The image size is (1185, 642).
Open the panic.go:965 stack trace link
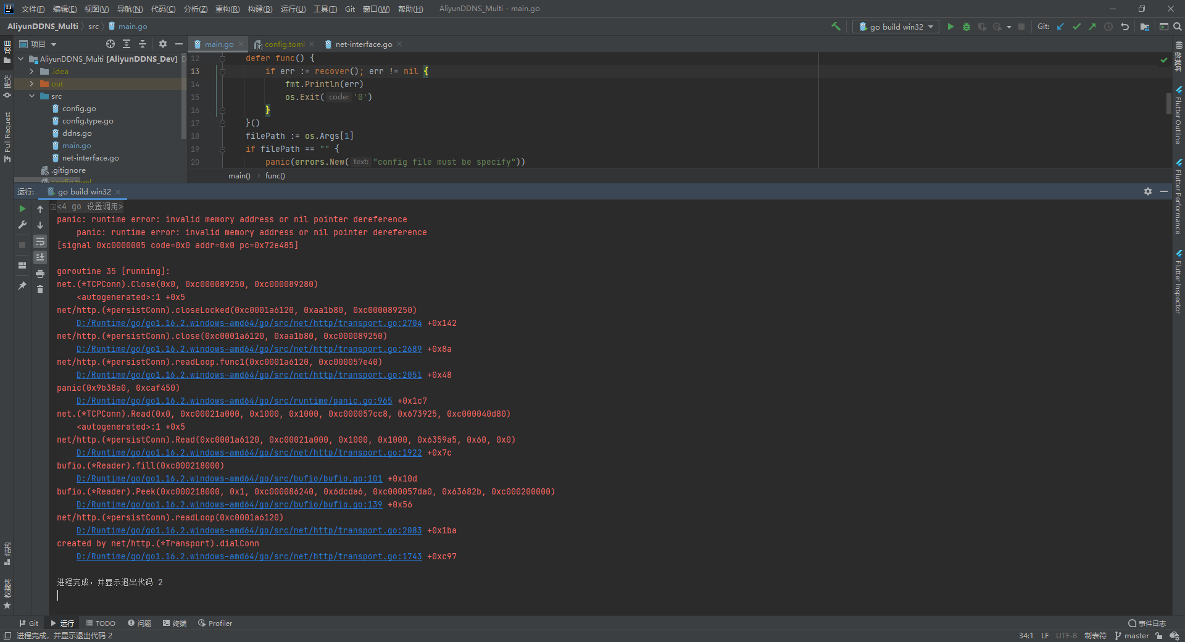point(235,401)
